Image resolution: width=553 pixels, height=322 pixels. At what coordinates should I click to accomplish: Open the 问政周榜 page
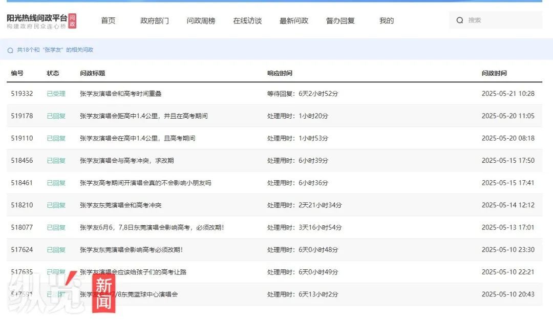point(201,21)
